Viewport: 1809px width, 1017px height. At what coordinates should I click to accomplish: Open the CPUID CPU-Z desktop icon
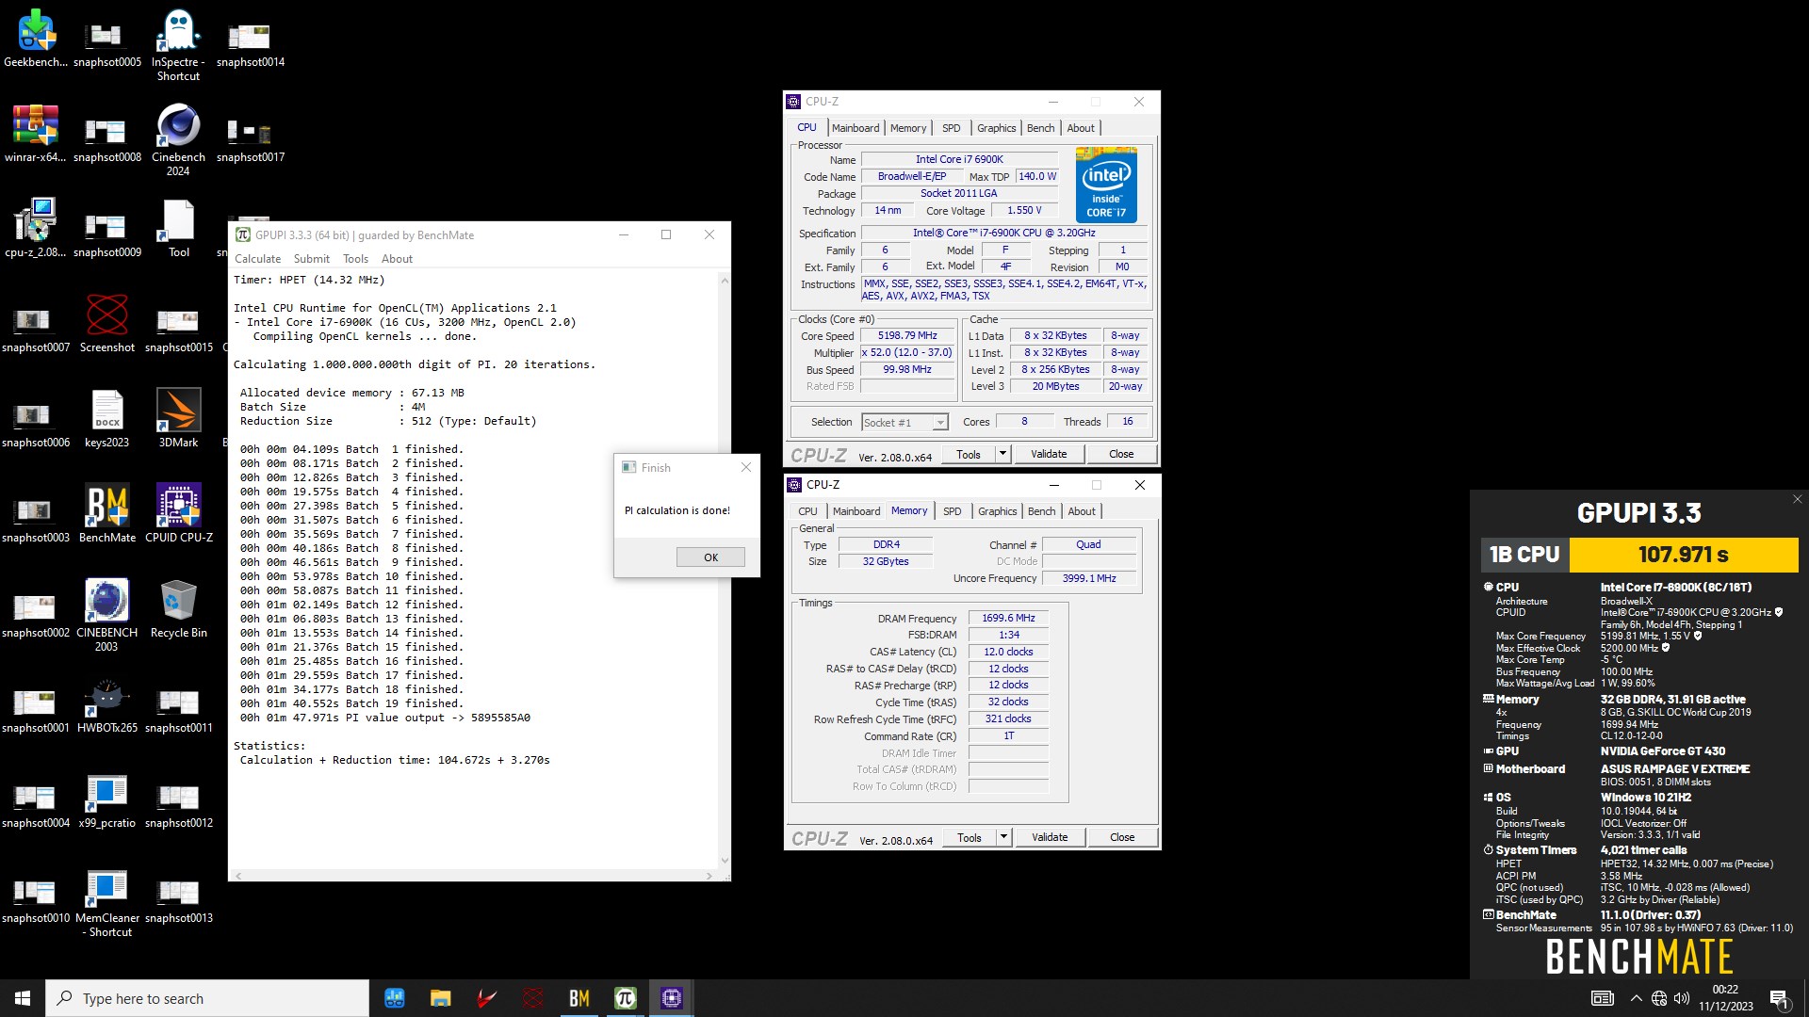click(178, 513)
